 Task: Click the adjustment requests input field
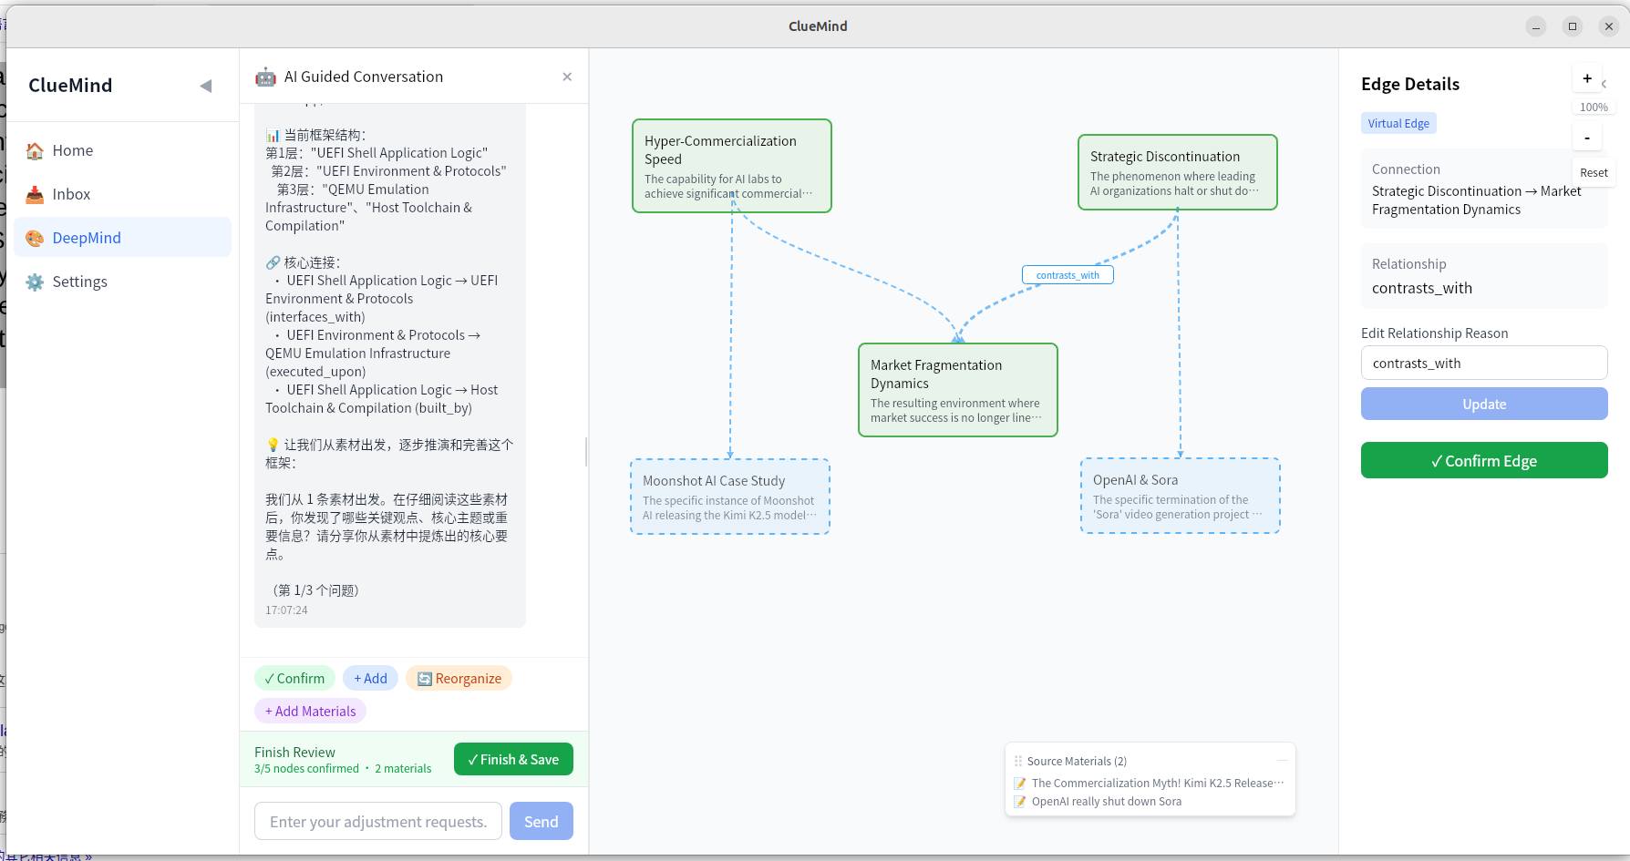(x=377, y=821)
